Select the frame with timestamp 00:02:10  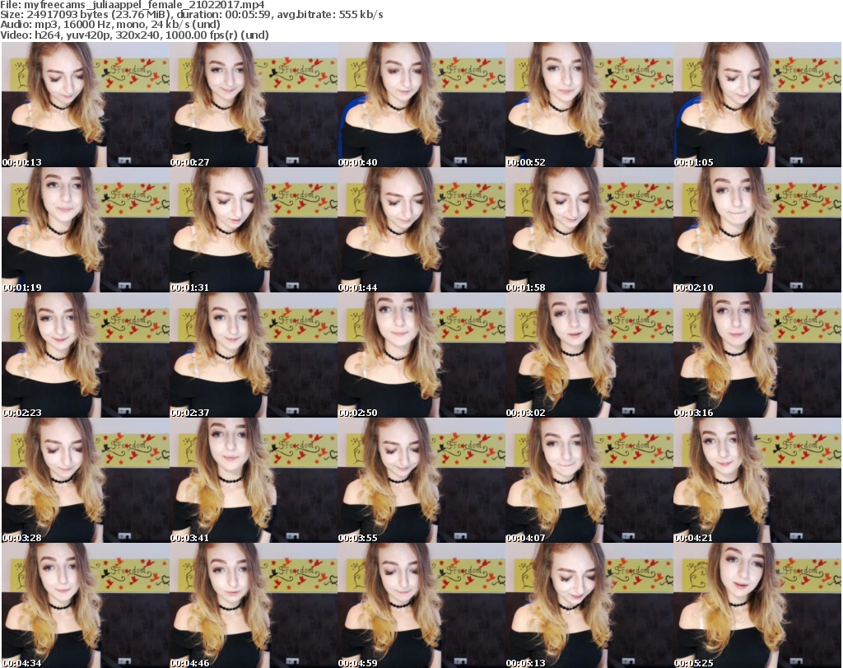pyautogui.click(x=757, y=230)
